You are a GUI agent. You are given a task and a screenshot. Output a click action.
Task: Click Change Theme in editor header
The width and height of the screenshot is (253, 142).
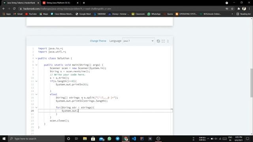click(x=98, y=41)
